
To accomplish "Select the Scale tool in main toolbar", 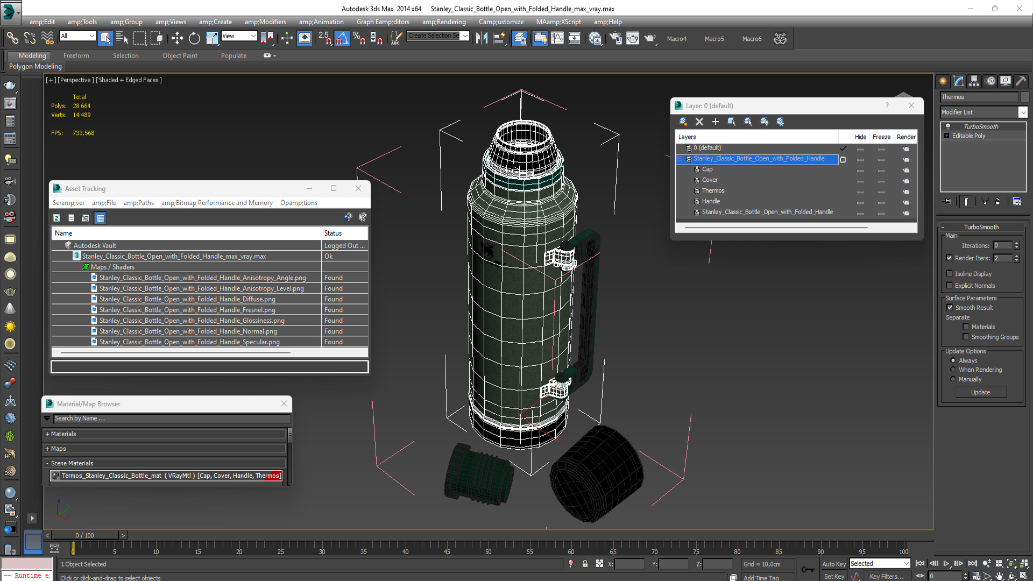I will point(212,38).
